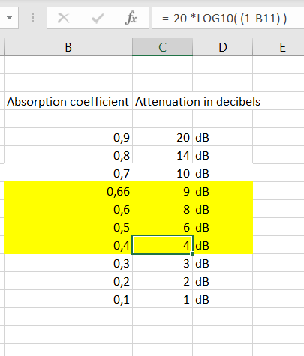304x356 pixels.
Task: Select the cell containing 0,66
Action: pos(68,191)
